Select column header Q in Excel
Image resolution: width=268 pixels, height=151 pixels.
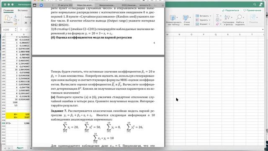216,34
